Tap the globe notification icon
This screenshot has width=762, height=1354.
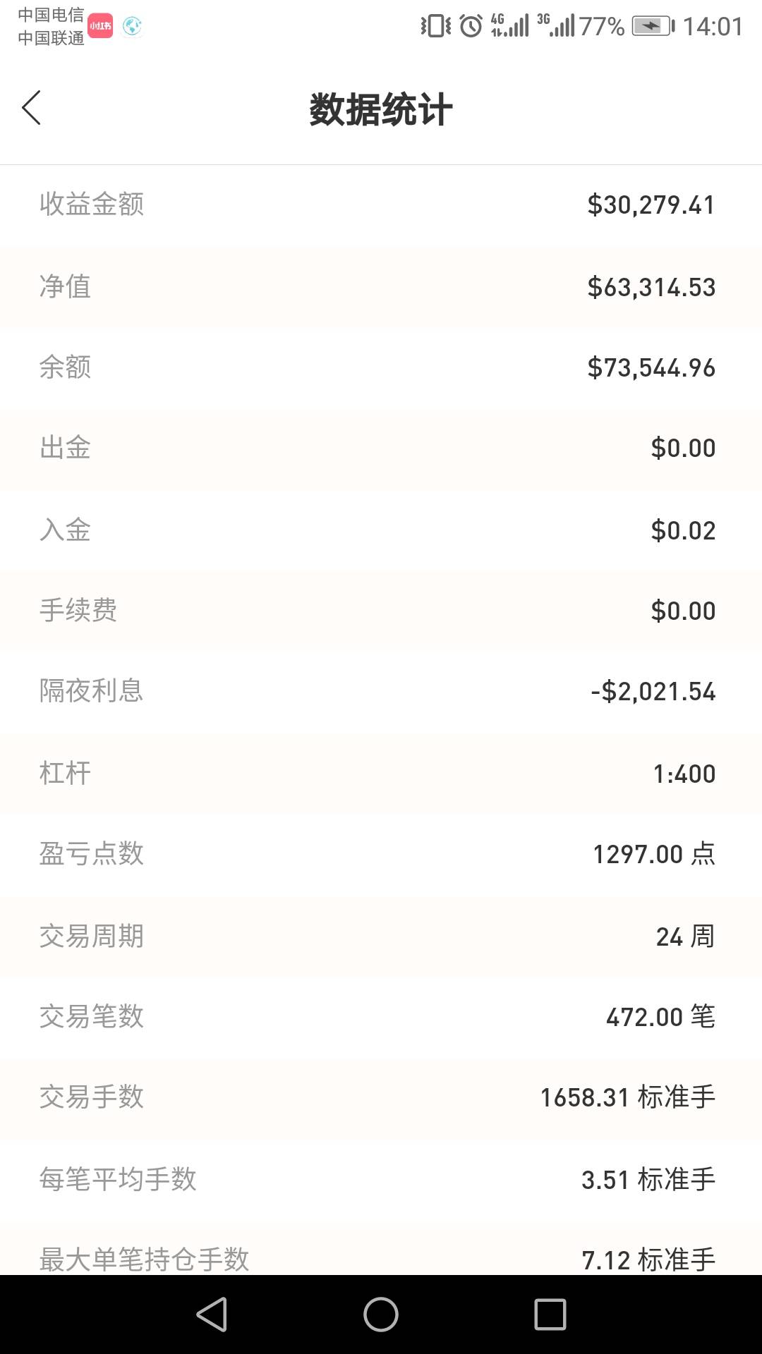pos(132,26)
